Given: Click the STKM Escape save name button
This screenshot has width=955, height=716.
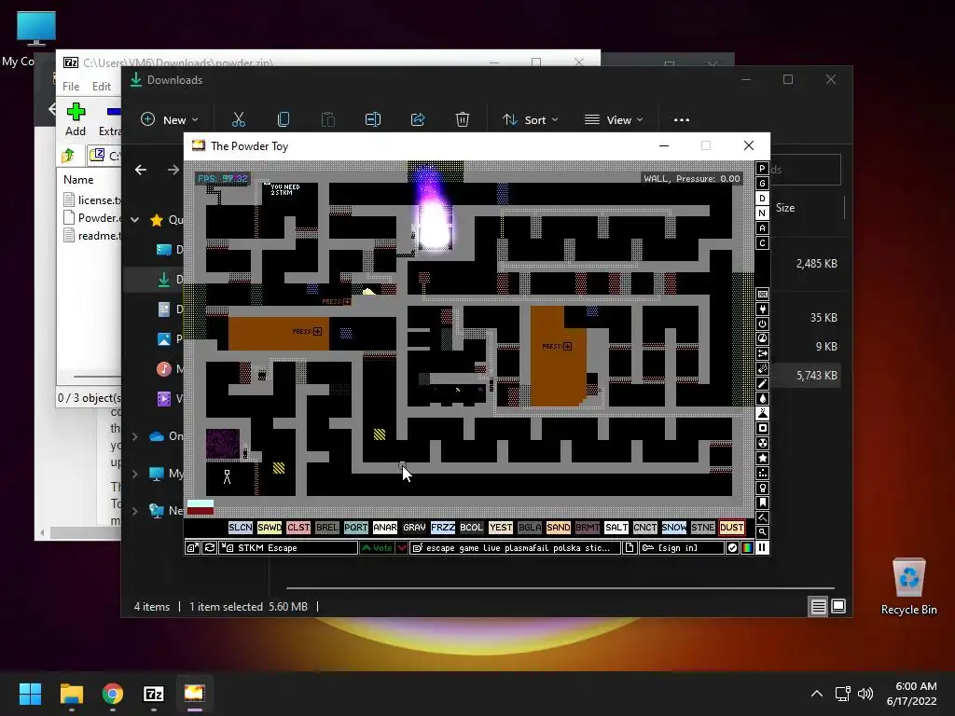Looking at the screenshot, I should [289, 548].
